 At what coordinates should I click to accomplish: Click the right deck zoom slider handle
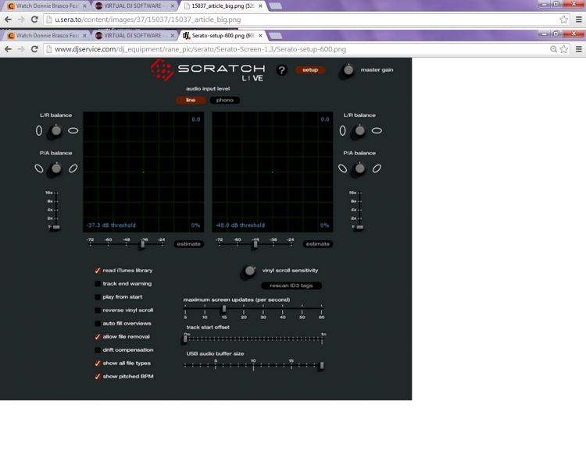pos(359,227)
